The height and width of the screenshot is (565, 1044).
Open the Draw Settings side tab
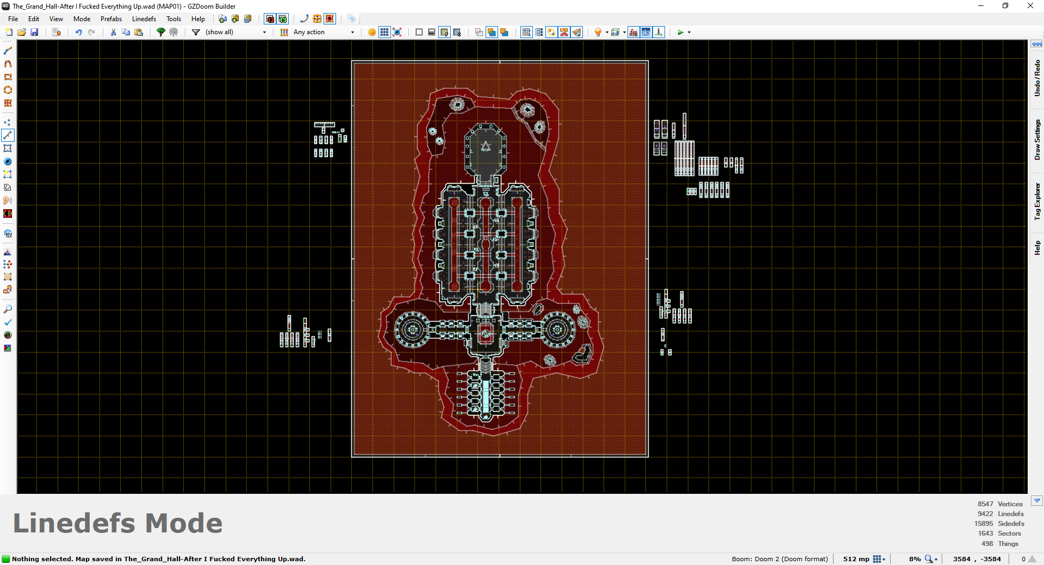coord(1037,140)
